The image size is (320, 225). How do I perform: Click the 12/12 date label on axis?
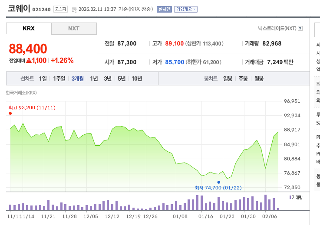112,216
